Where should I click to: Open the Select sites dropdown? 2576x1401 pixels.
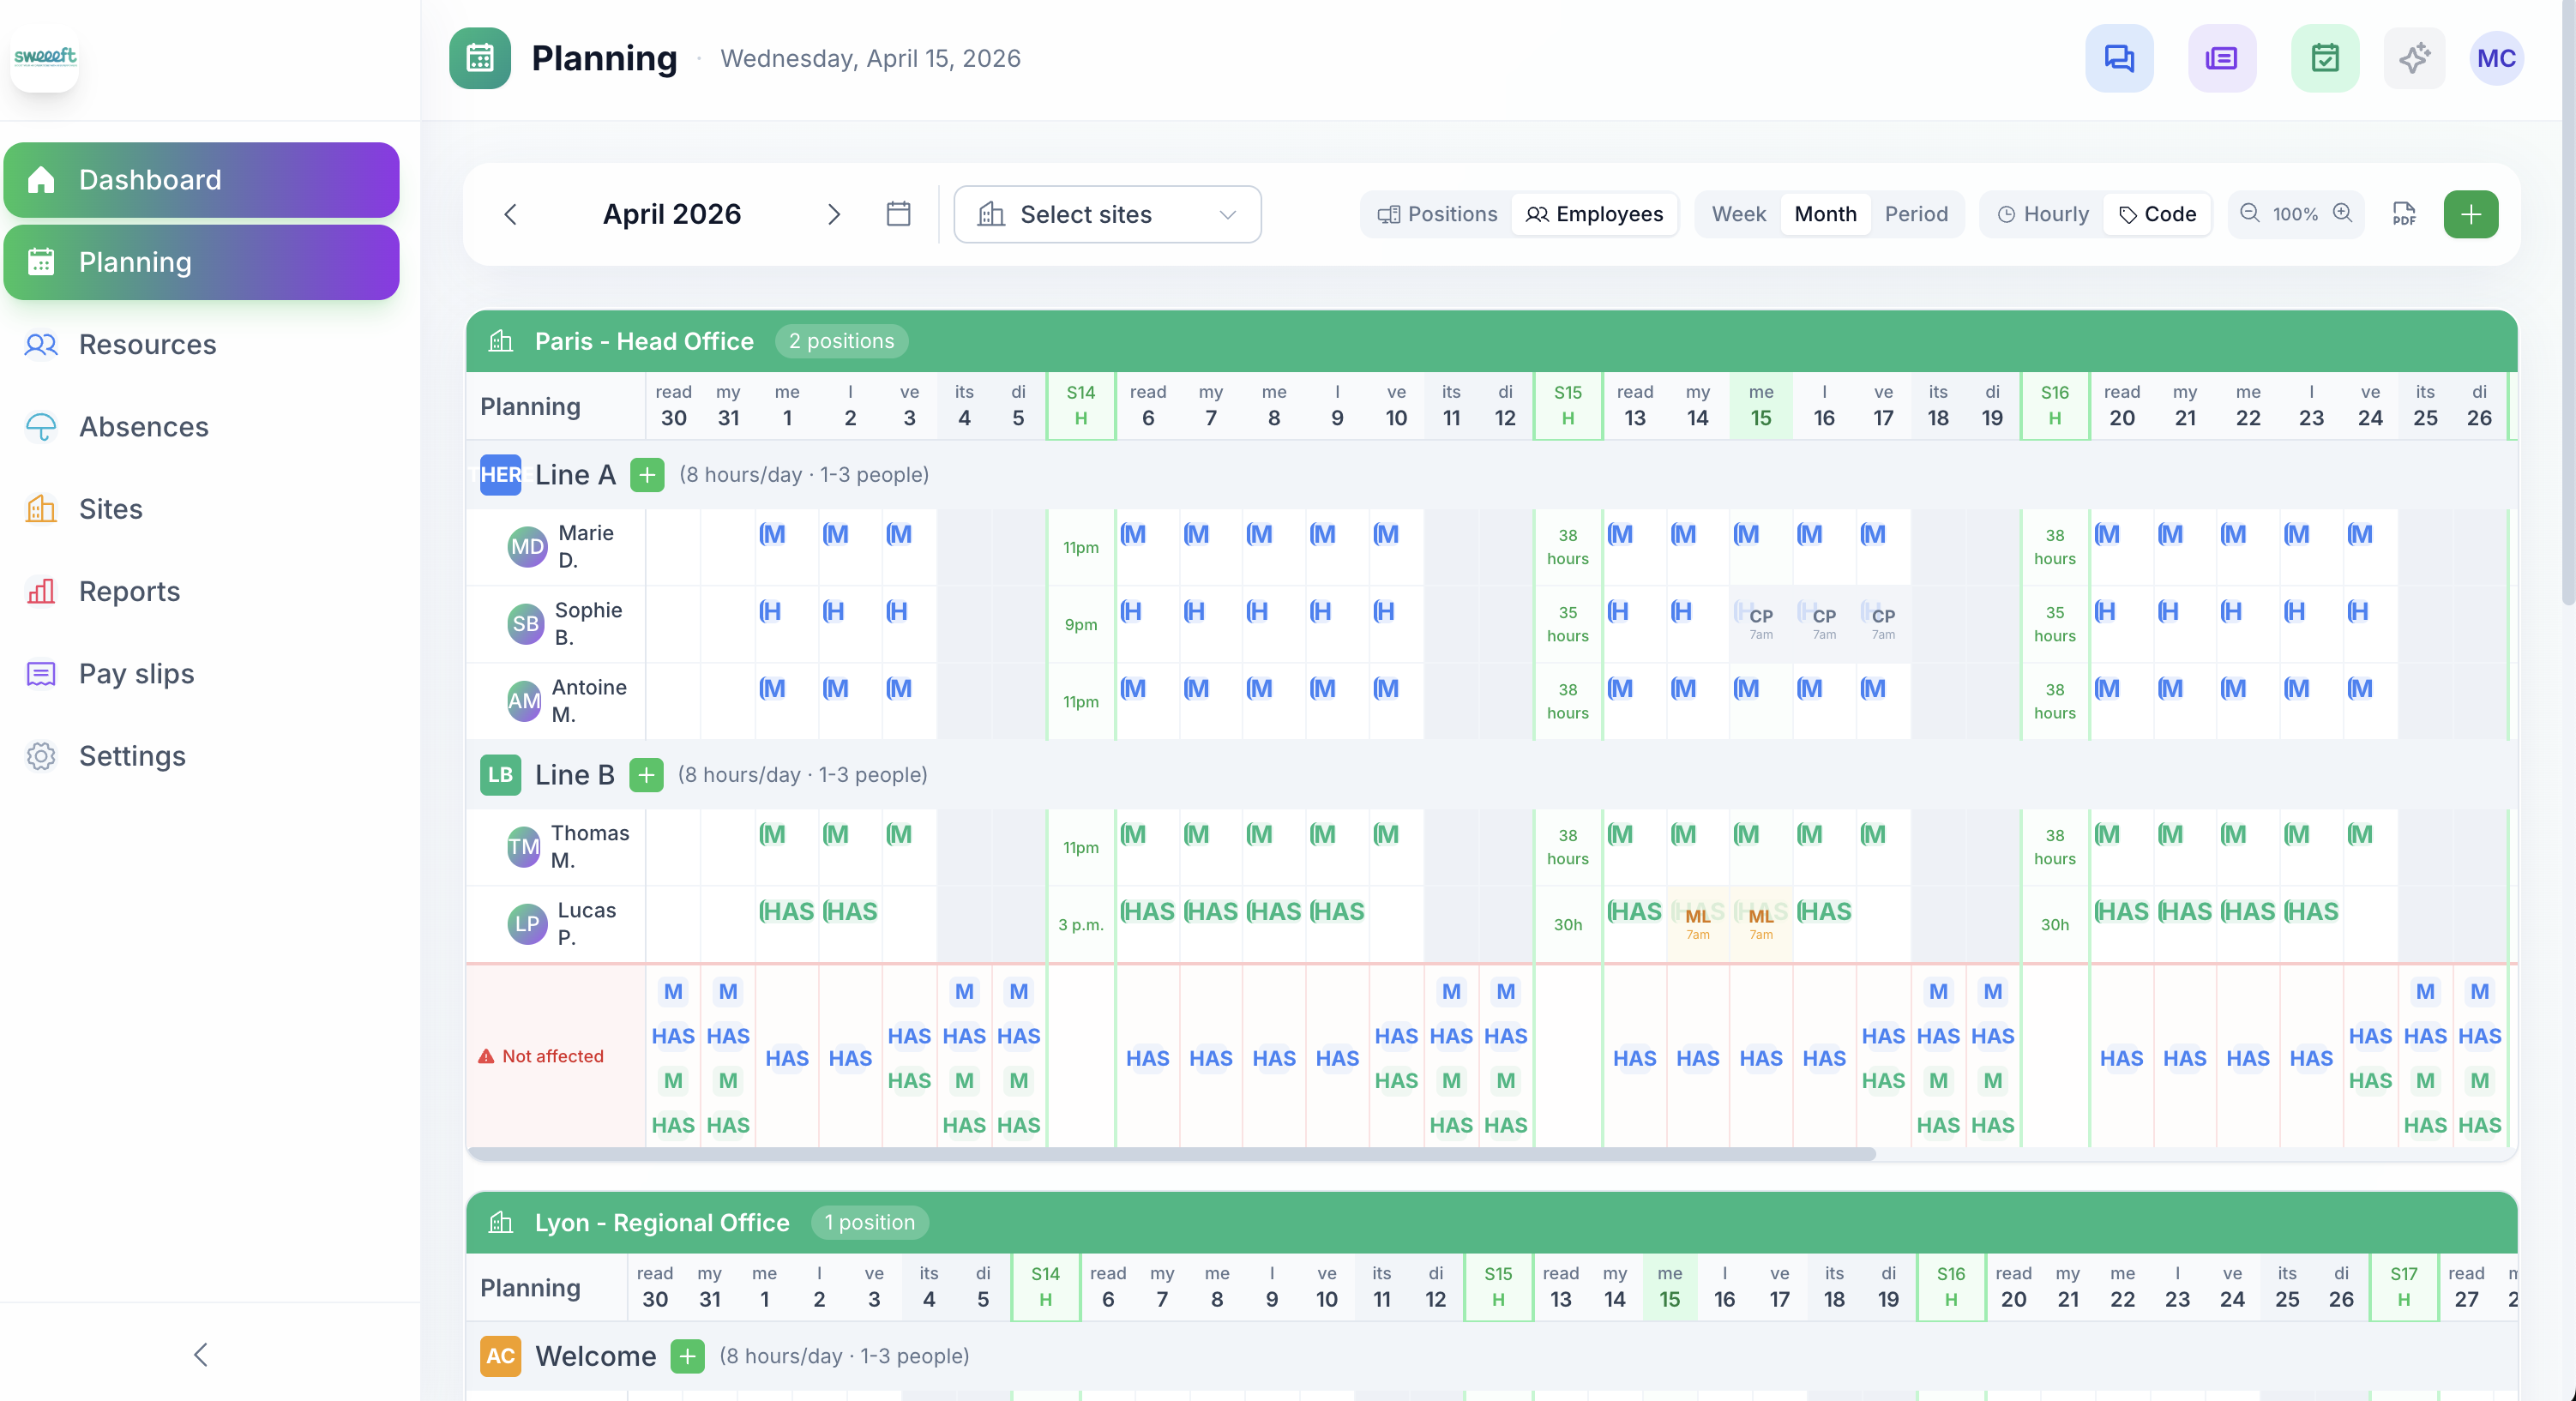(x=1106, y=214)
